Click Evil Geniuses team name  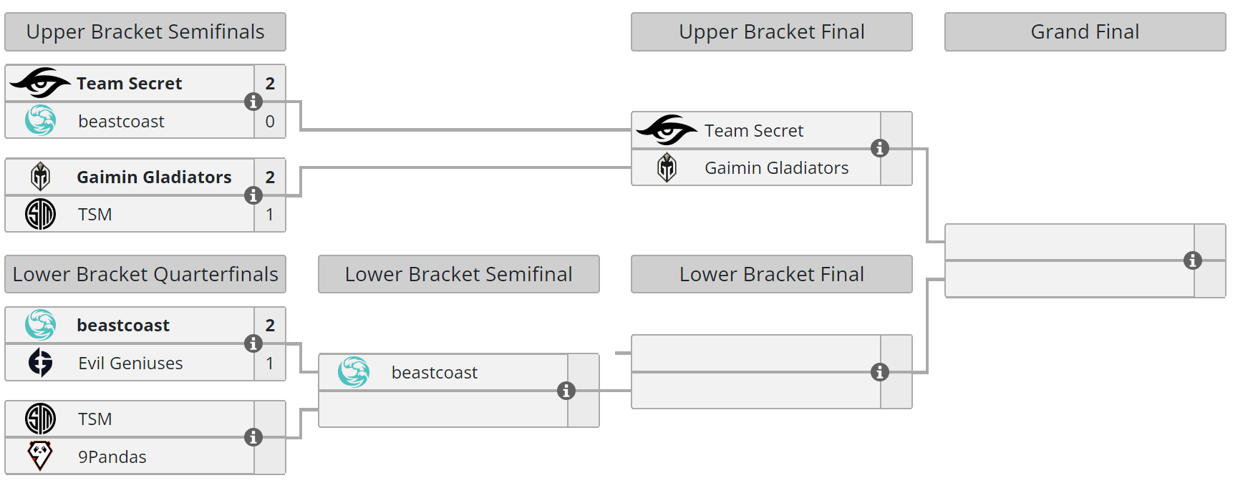coord(130,363)
